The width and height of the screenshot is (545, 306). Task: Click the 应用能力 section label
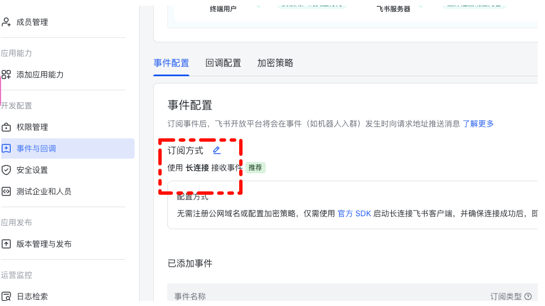(x=16, y=53)
